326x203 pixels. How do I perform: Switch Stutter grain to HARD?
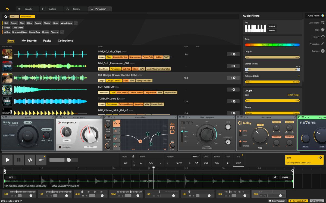[x=13, y=135]
